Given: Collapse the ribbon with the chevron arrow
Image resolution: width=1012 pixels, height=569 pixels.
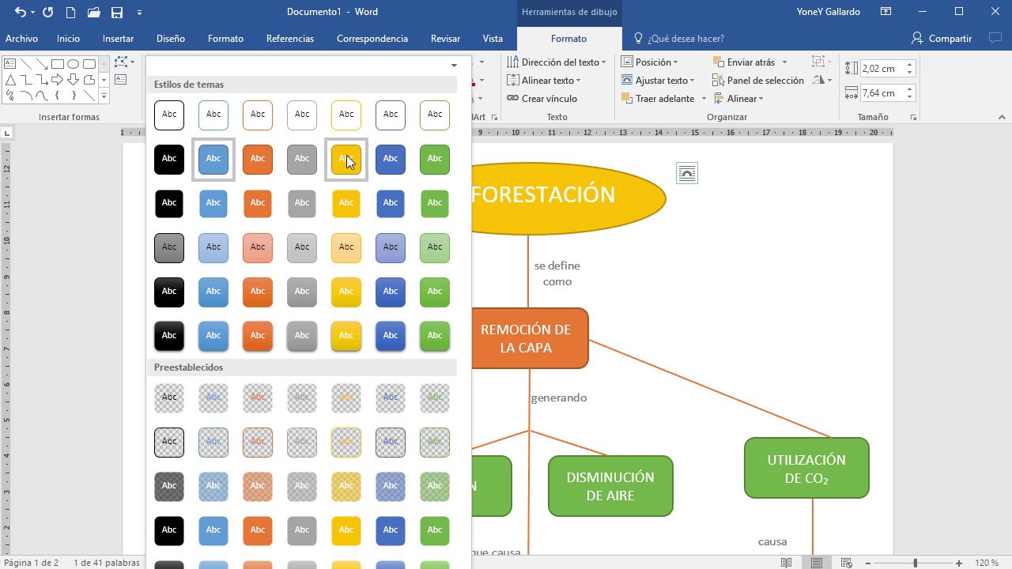Looking at the screenshot, I should 1003,117.
